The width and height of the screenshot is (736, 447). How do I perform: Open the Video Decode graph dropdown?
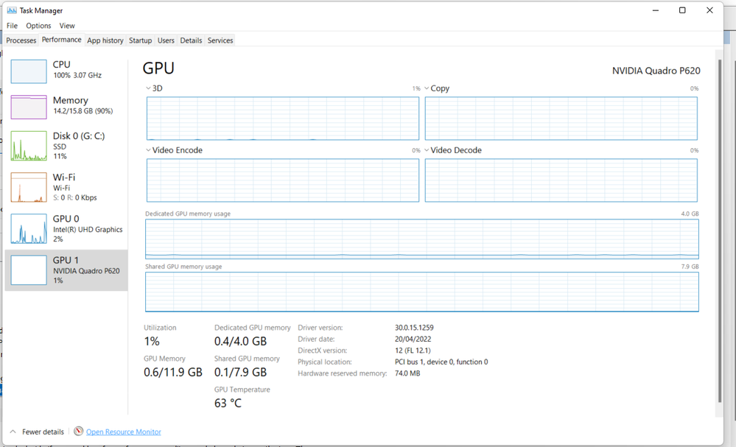pos(427,150)
